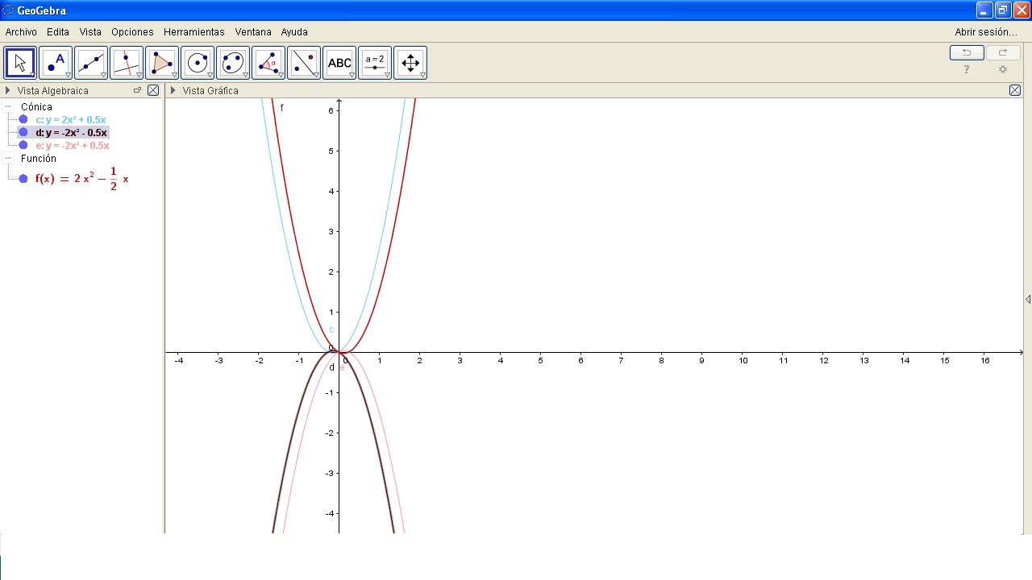Expand Vista Algebraica style bar triangle

[8, 90]
